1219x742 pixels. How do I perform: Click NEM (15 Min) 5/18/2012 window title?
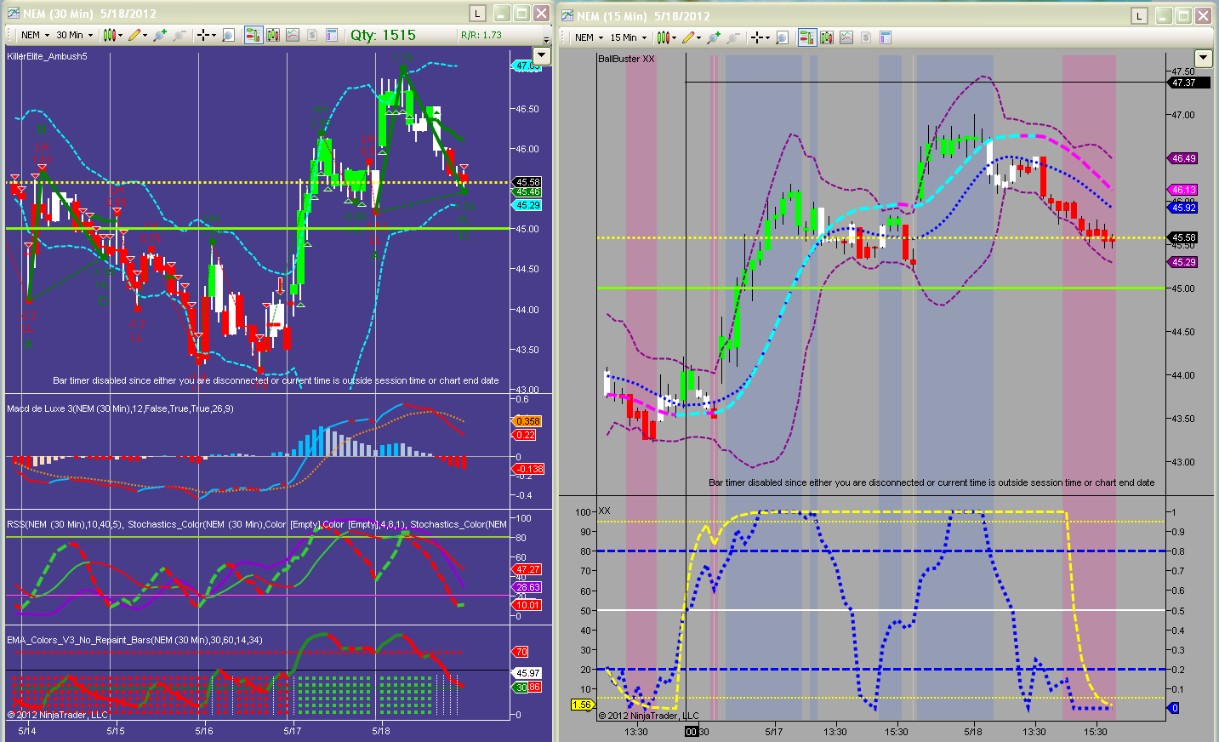click(643, 16)
